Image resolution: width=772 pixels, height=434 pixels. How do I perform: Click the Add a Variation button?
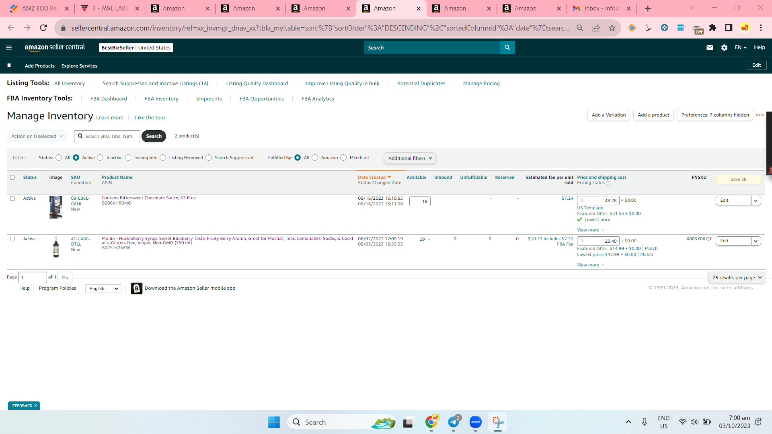point(609,115)
